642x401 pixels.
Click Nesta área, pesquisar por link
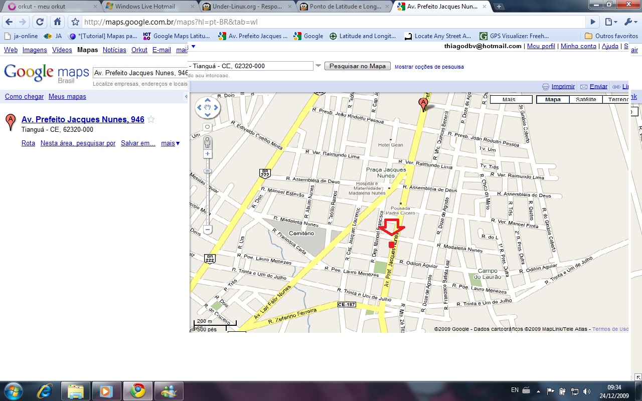(78, 143)
